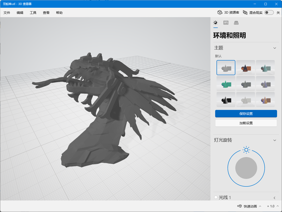The height and width of the screenshot is (212, 282).
Task: Open the Grid and Views tab icon
Action: [236, 23]
